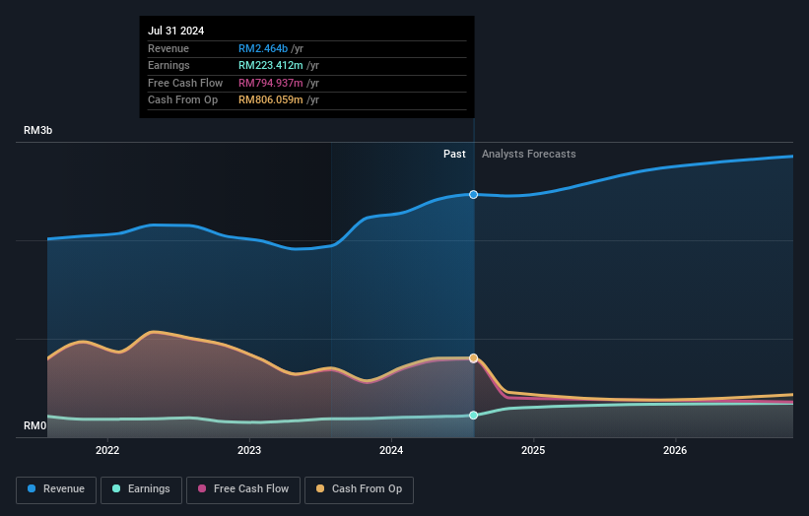
Task: Click the Revenue row label in the tooltip
Action: (x=169, y=48)
